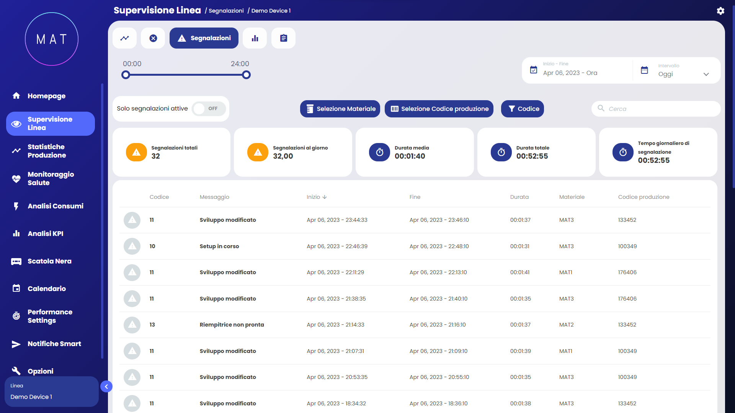Click the calendar icon next to Inizio - Fine
The height and width of the screenshot is (413, 735).
click(x=534, y=70)
